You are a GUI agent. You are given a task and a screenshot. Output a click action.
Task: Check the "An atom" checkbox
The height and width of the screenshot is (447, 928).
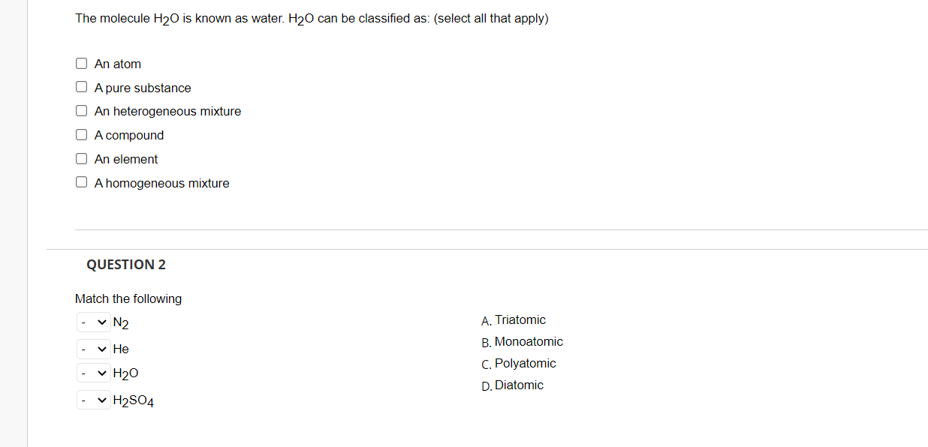pos(81,63)
